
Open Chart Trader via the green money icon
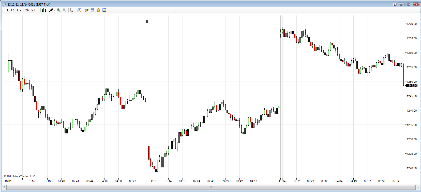87,10
